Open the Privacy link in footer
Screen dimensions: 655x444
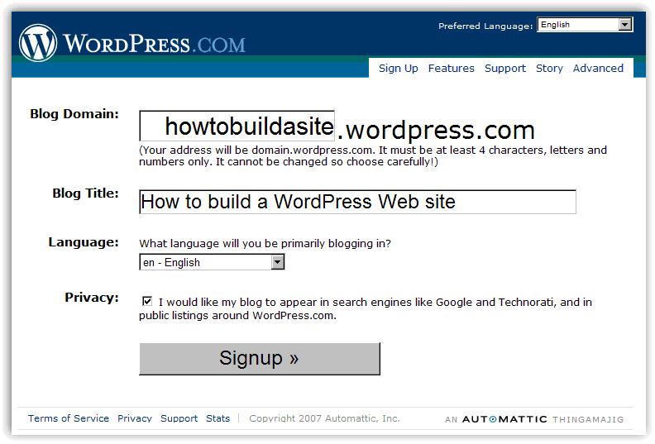[135, 418]
